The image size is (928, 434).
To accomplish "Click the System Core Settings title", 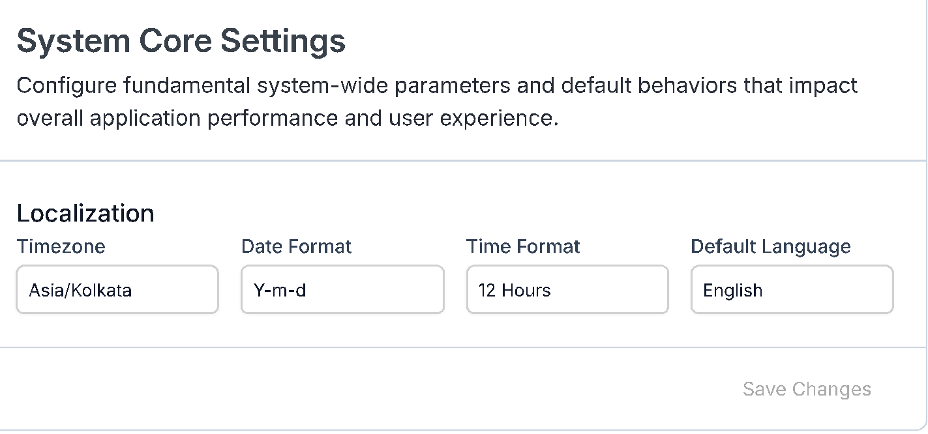I will coord(181,41).
